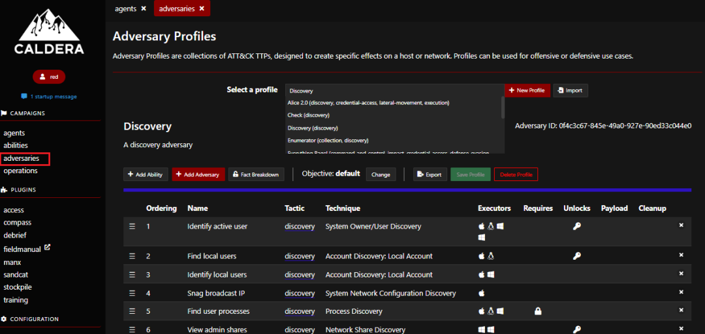Choose Enumerator (collection, discovery) profile option
This screenshot has width=705, height=334.
coord(328,141)
